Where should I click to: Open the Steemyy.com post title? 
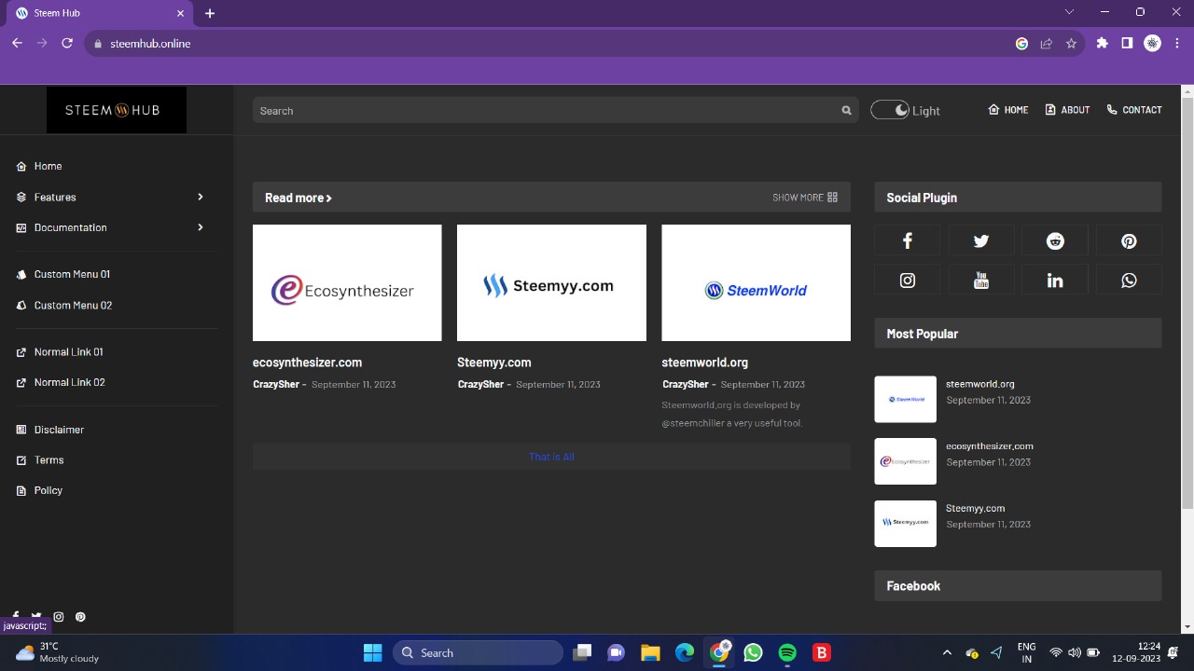click(493, 363)
